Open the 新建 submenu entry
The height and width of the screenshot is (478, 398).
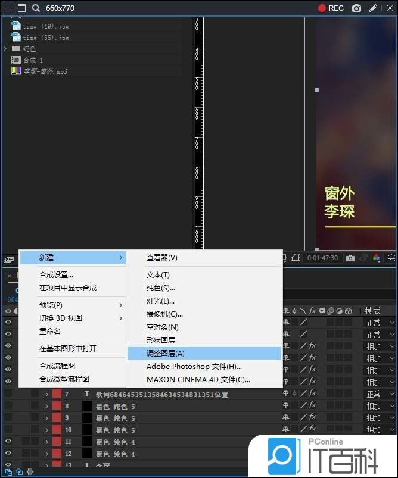(x=73, y=258)
